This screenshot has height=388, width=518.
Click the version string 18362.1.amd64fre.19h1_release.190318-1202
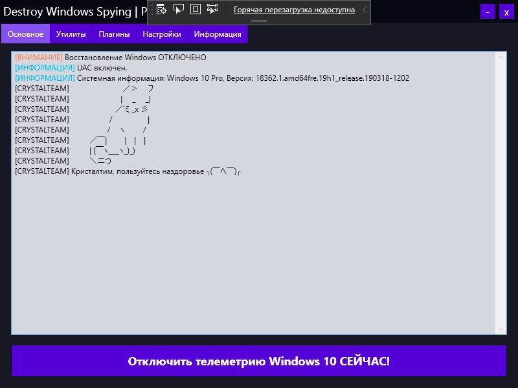[x=332, y=78]
